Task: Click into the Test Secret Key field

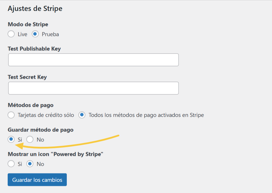Action: [93, 88]
